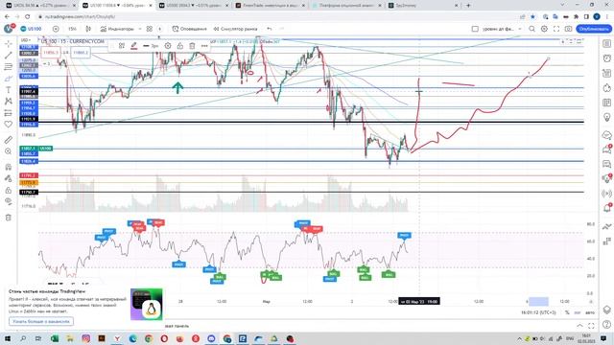Delete drawings with left toolbar trash icon
The height and width of the screenshot is (345, 614).
tap(9, 218)
